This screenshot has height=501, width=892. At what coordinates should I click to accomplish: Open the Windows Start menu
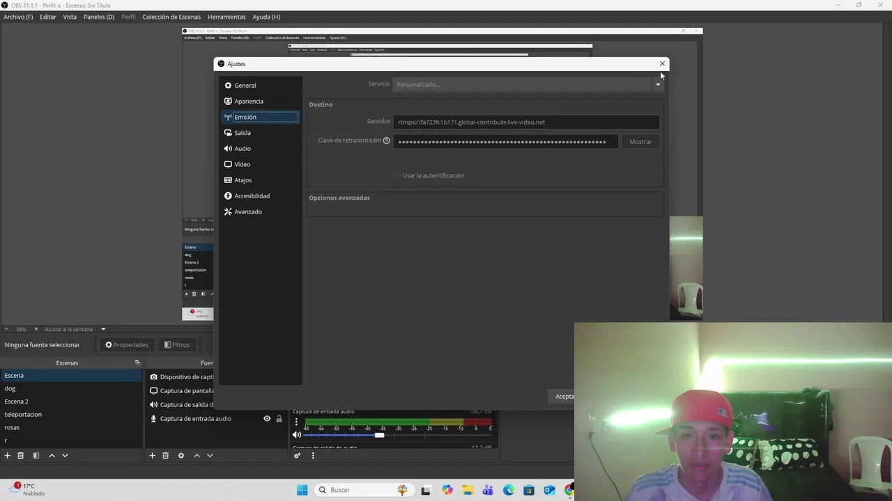[x=302, y=491]
